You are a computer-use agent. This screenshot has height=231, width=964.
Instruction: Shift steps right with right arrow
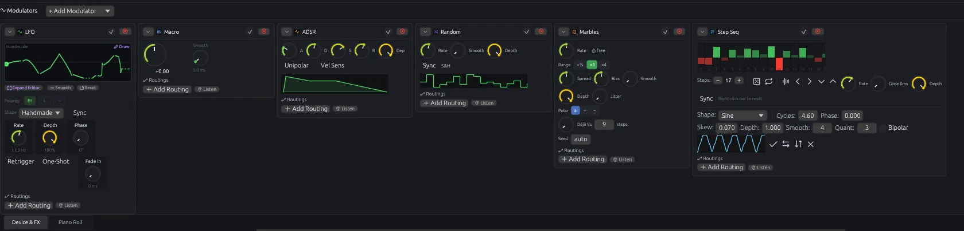pos(810,81)
